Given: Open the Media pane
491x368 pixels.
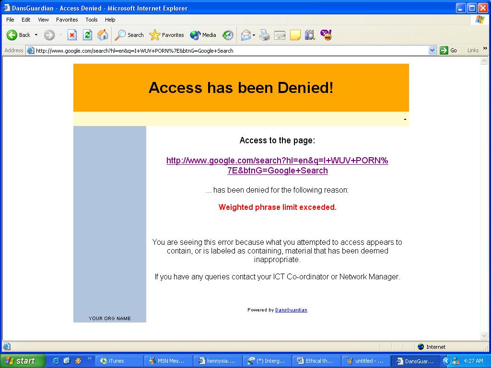Looking at the screenshot, I should click(203, 35).
